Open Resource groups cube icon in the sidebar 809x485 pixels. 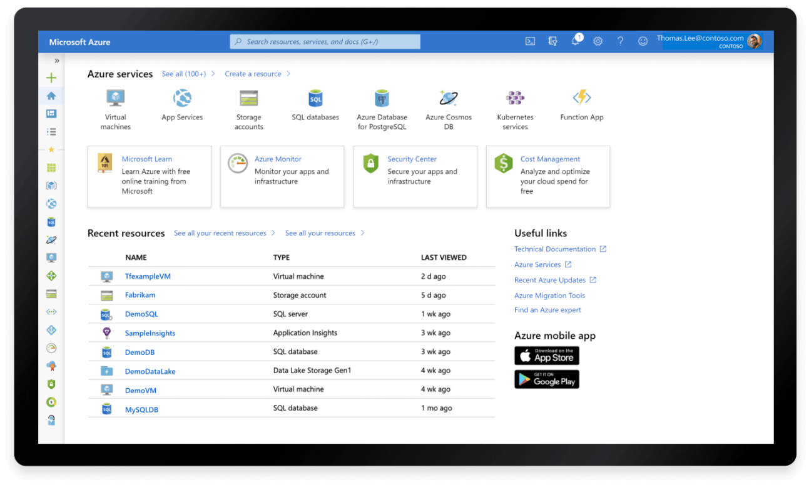click(51, 186)
